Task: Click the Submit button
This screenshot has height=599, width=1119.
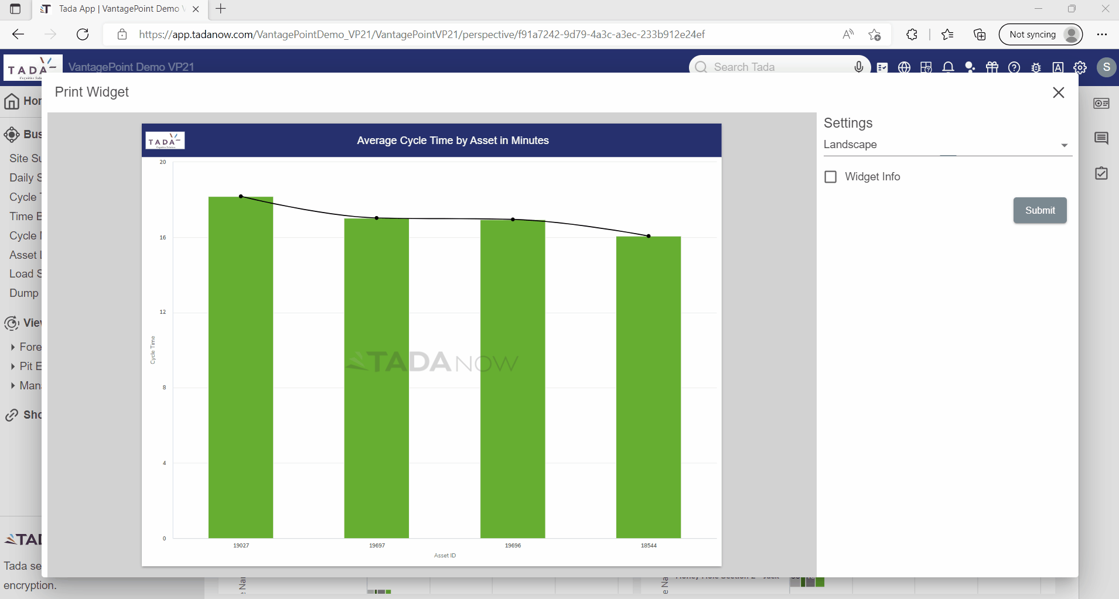Action: click(x=1039, y=210)
